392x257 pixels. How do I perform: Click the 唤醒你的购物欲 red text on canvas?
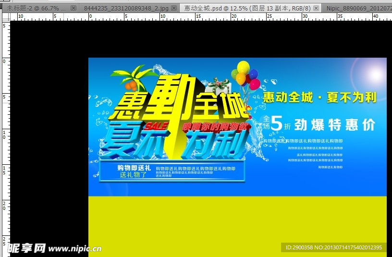click(x=216, y=127)
